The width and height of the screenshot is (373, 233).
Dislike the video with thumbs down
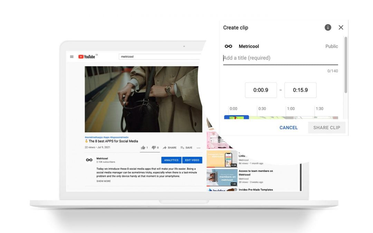pyautogui.click(x=154, y=148)
